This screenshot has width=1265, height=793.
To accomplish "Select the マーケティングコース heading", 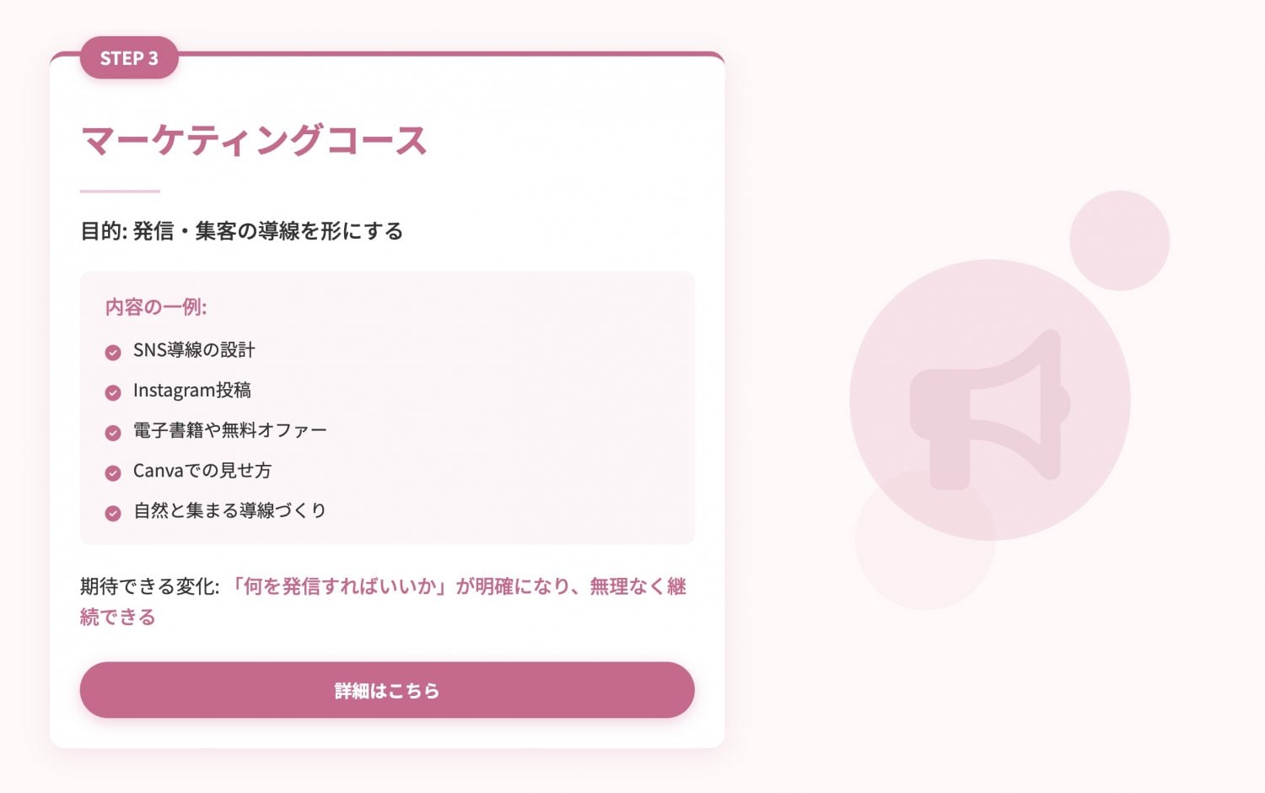I will [253, 141].
